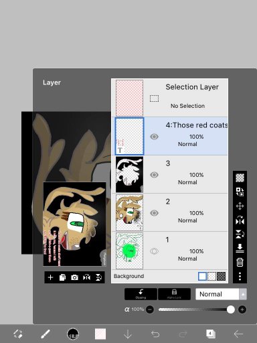Select the brush tool in bottom bar

[x=46, y=334]
